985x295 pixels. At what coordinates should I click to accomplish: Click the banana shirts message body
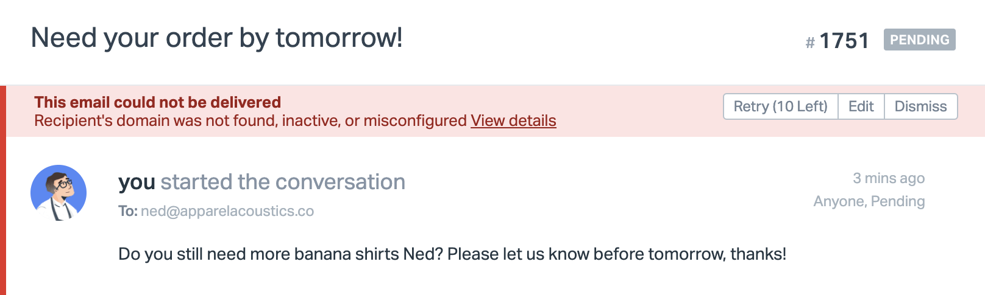452,254
